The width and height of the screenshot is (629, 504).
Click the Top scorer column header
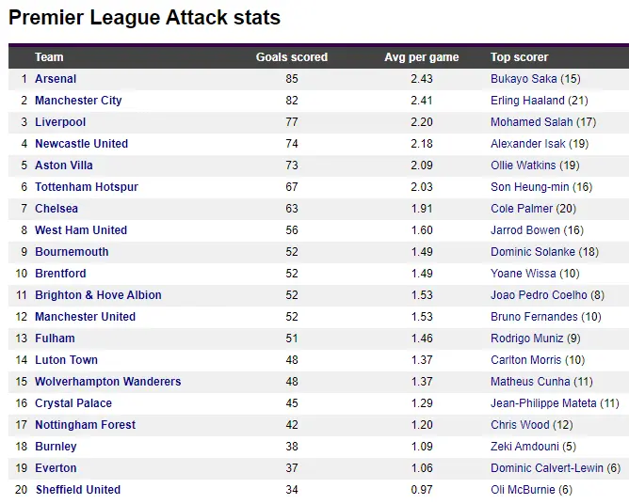point(519,57)
